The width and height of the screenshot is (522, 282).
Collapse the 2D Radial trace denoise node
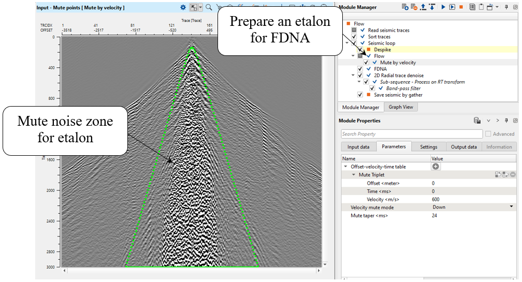click(353, 76)
